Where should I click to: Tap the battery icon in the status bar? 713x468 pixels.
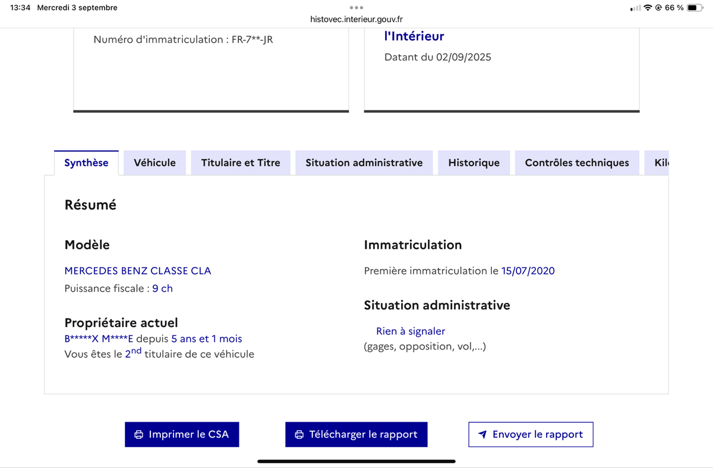(x=695, y=8)
